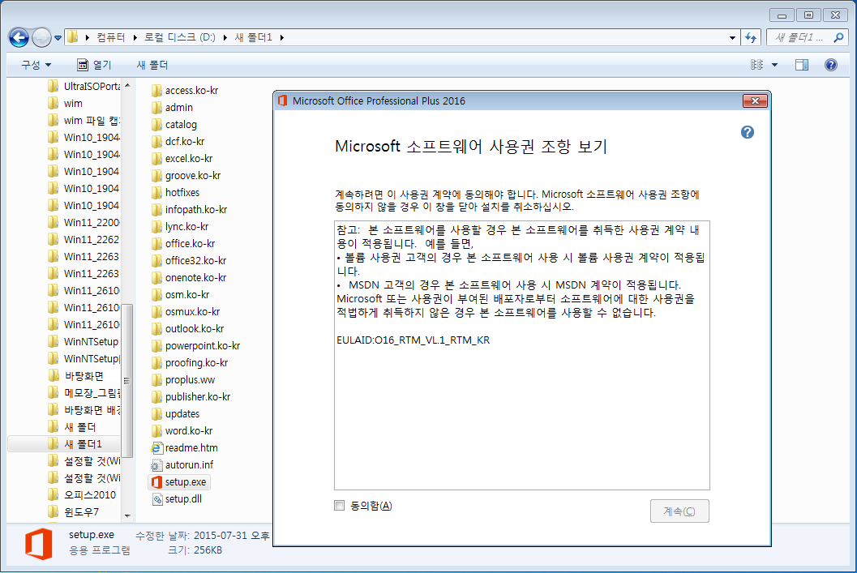Image resolution: width=857 pixels, height=573 pixels.
Task: Select the updates folder
Action: (175, 413)
